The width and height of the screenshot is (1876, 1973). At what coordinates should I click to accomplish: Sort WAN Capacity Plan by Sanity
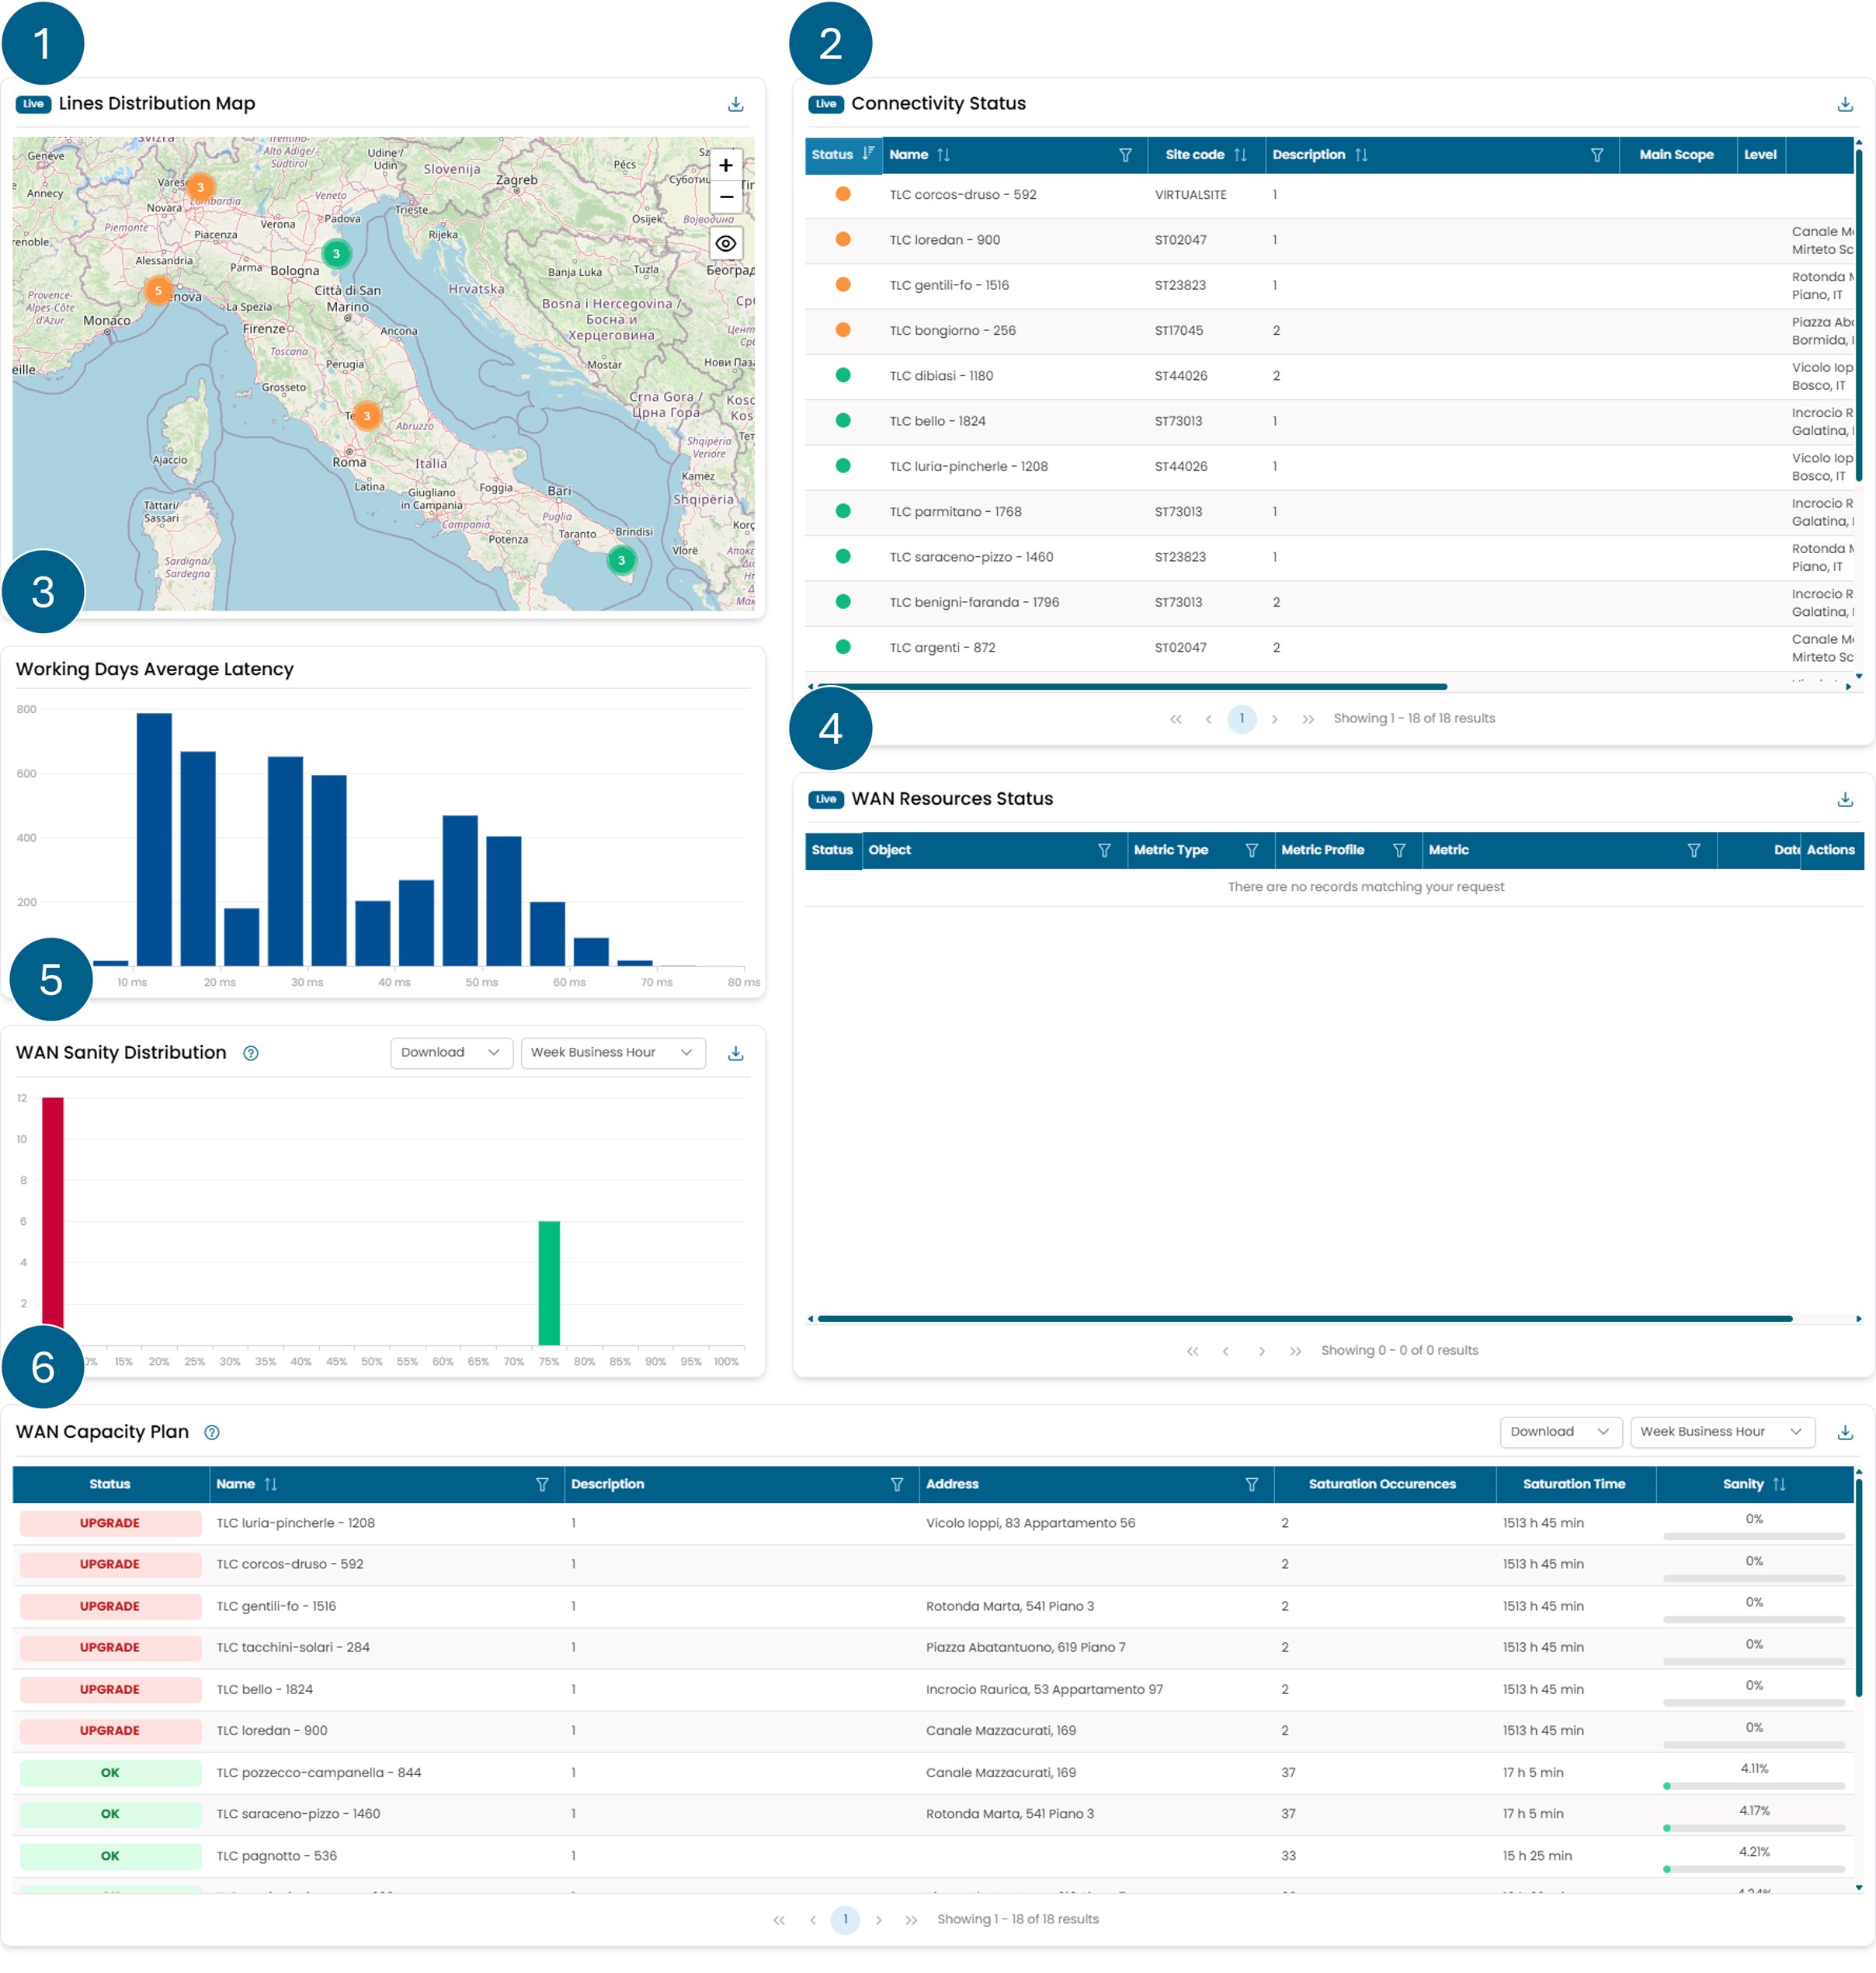pos(1778,1484)
